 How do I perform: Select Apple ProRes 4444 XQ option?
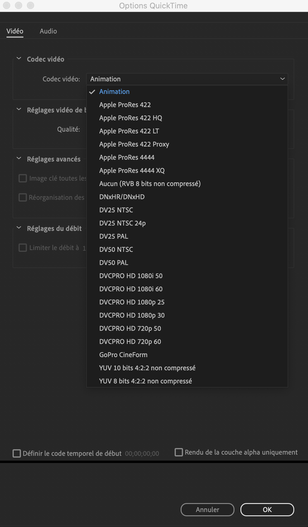[x=132, y=170]
